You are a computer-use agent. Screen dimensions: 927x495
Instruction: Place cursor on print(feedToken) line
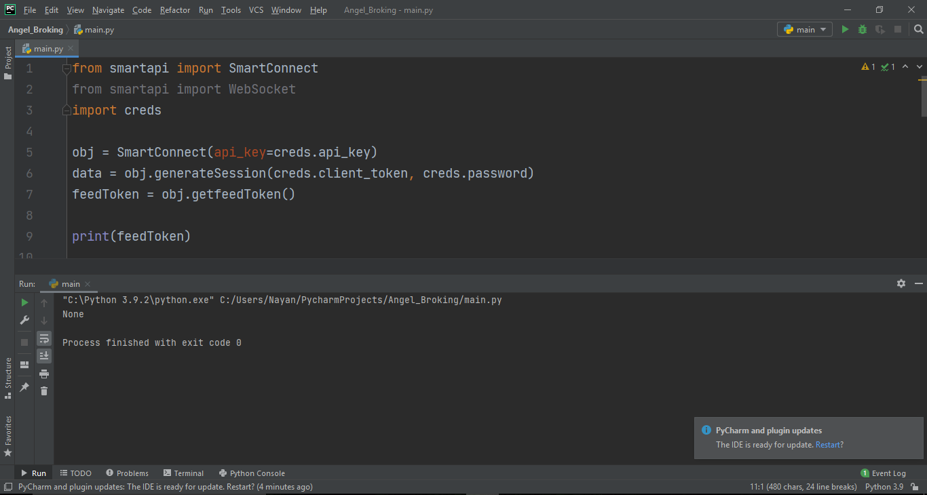pos(131,237)
